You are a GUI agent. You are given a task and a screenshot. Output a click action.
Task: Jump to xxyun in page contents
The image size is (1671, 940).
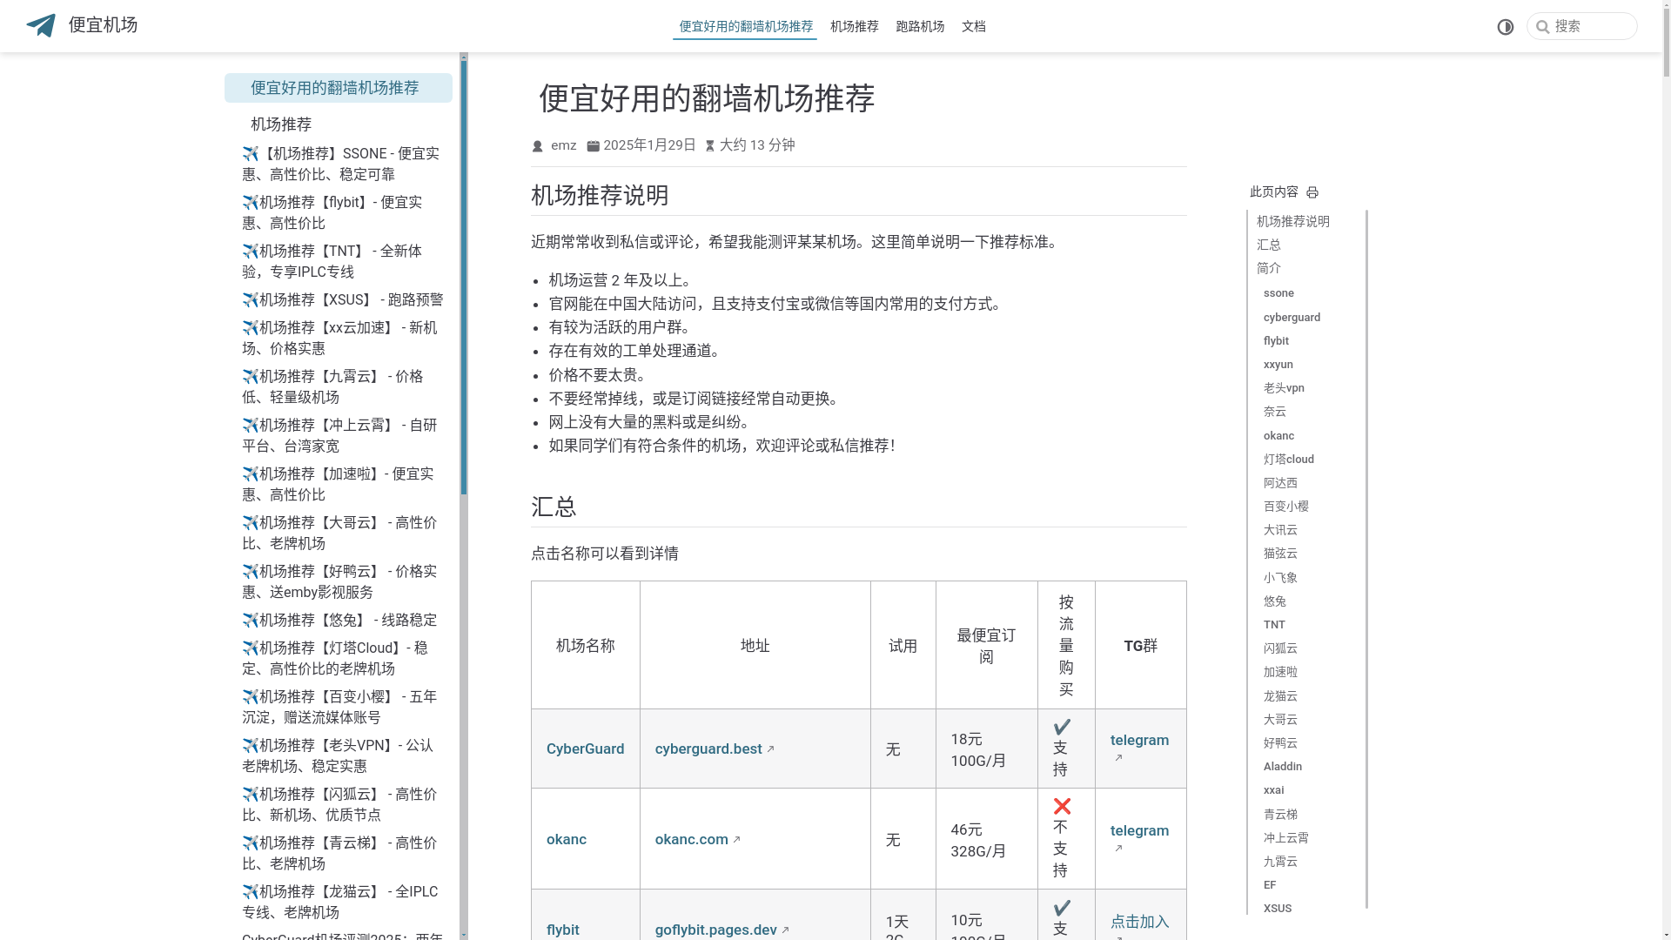1278,365
